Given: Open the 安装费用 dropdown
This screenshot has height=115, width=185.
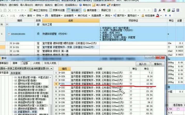Looking at the screenshot, I should tap(70, 15).
